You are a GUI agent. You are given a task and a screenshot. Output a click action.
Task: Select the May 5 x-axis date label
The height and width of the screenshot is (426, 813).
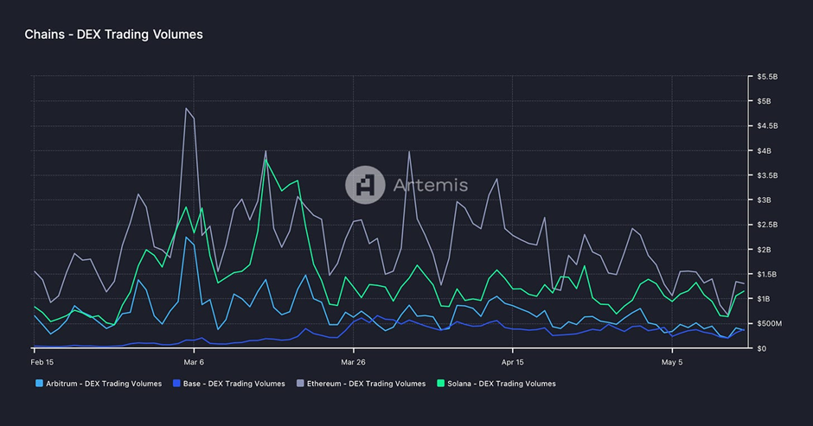click(672, 362)
